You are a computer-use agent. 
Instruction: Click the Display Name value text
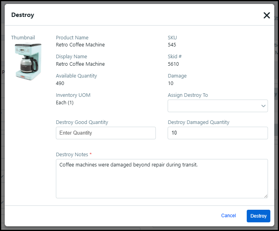click(x=80, y=64)
